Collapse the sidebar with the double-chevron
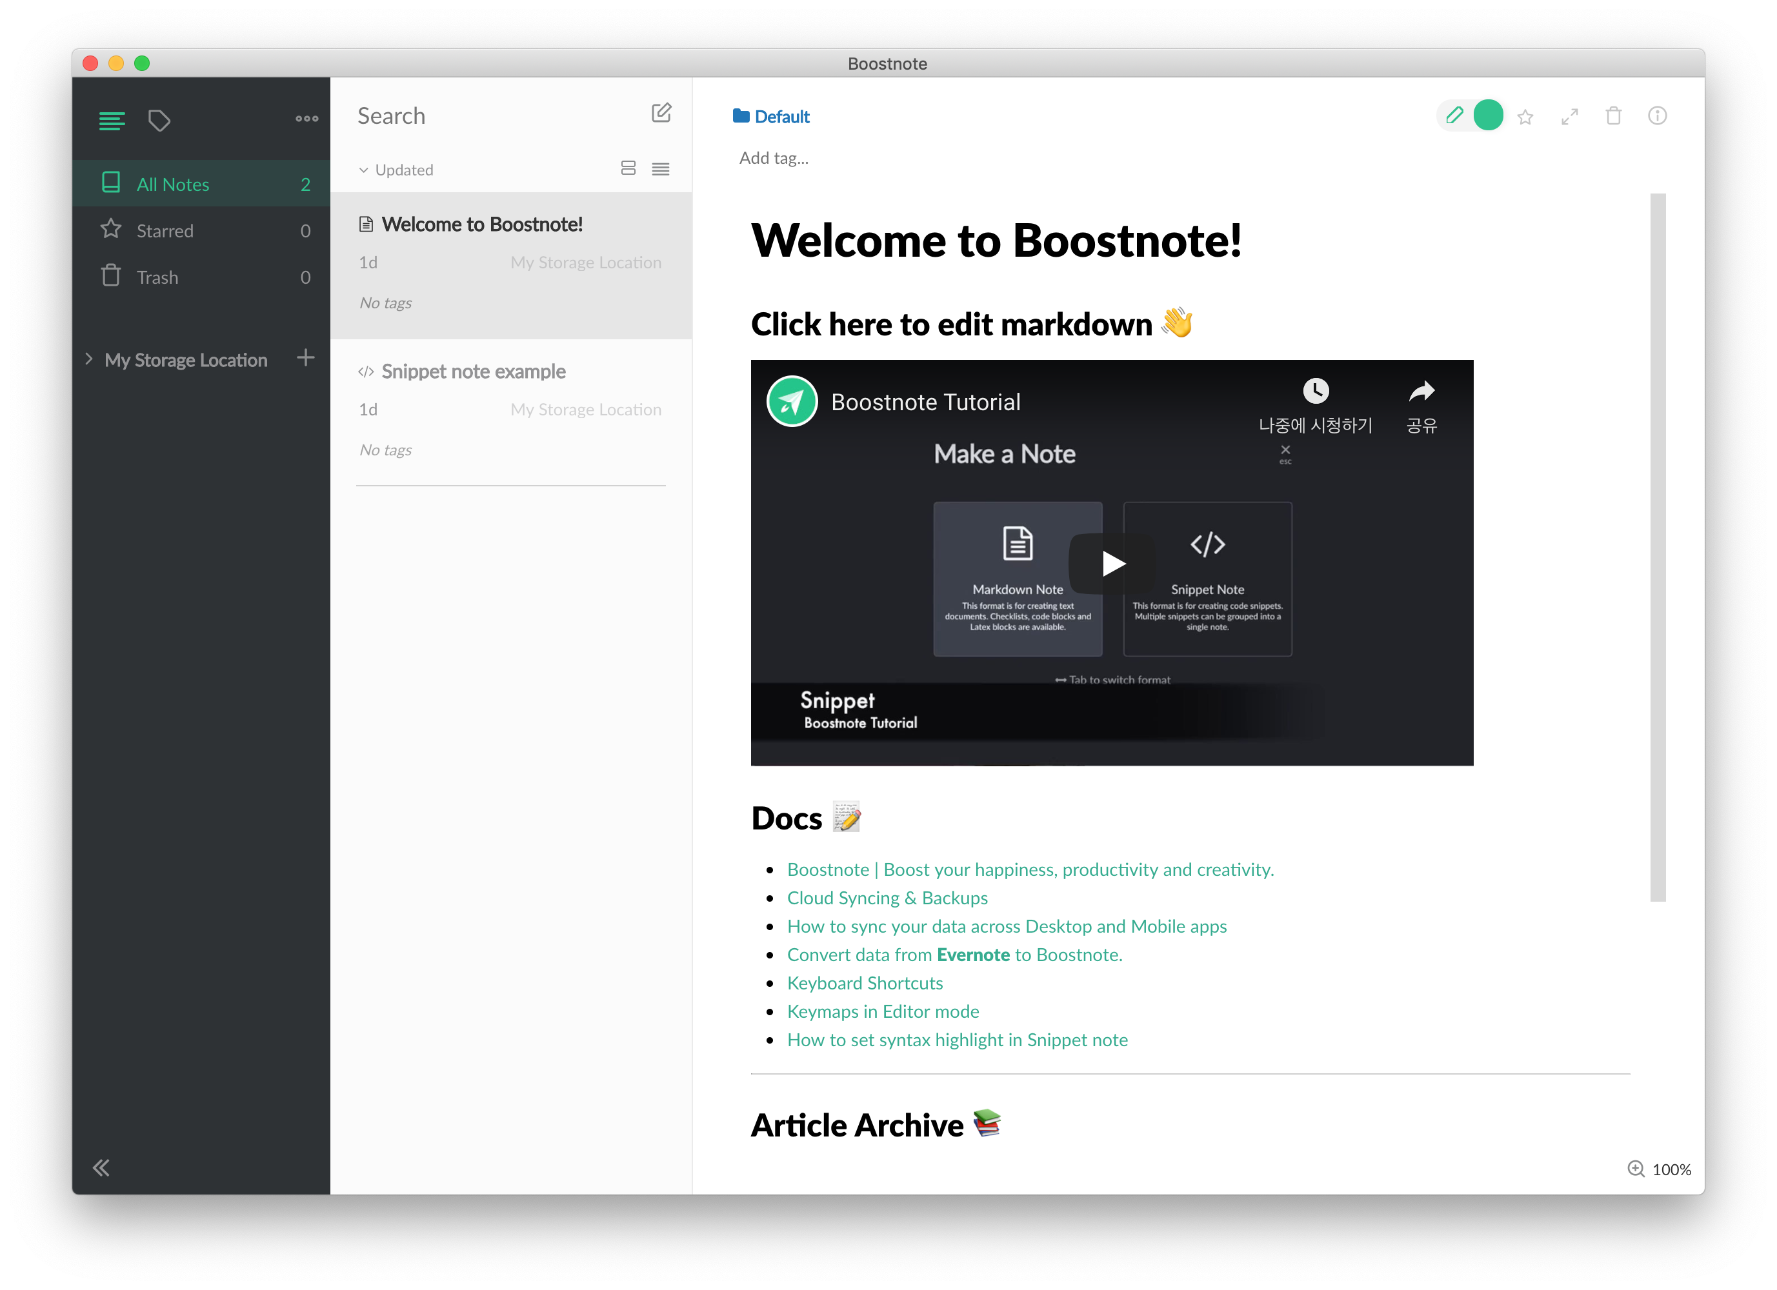Image resolution: width=1777 pixels, height=1290 pixels. pos(101,1167)
